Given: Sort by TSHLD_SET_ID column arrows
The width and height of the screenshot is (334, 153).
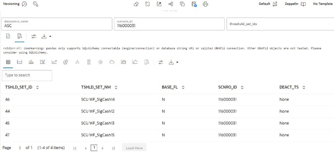Looking at the screenshot, I should pos(37,87).
